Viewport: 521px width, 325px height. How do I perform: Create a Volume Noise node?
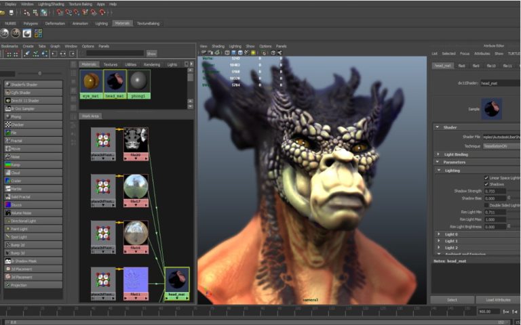(33, 213)
